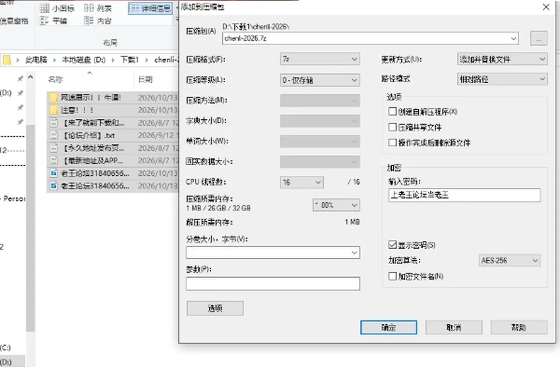This screenshot has width=560, height=368.
Task: Open the 压缩格式 dropdown showing 7z
Action: point(320,59)
